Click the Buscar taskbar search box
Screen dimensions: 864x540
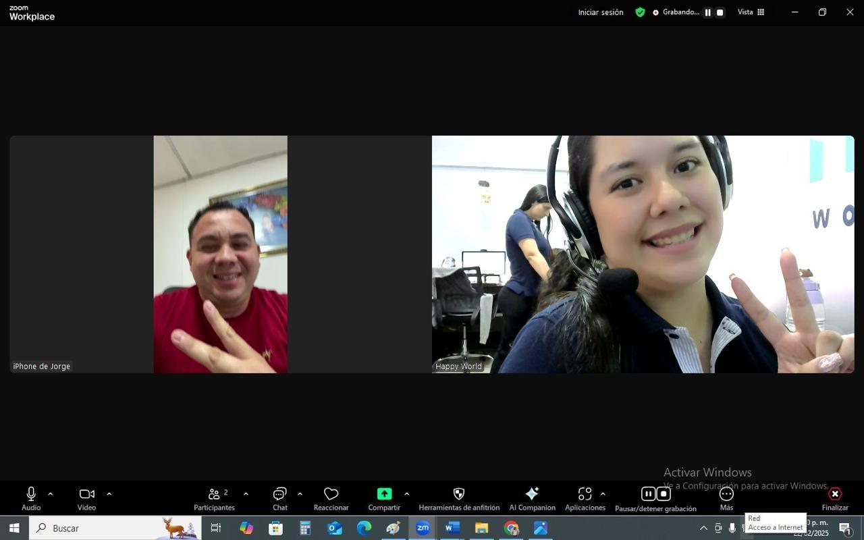(x=115, y=528)
